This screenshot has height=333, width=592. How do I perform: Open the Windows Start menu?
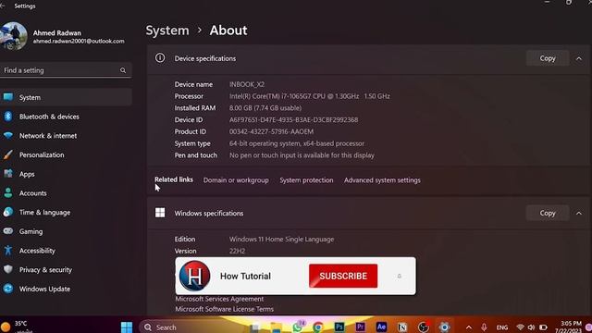pyautogui.click(x=127, y=327)
